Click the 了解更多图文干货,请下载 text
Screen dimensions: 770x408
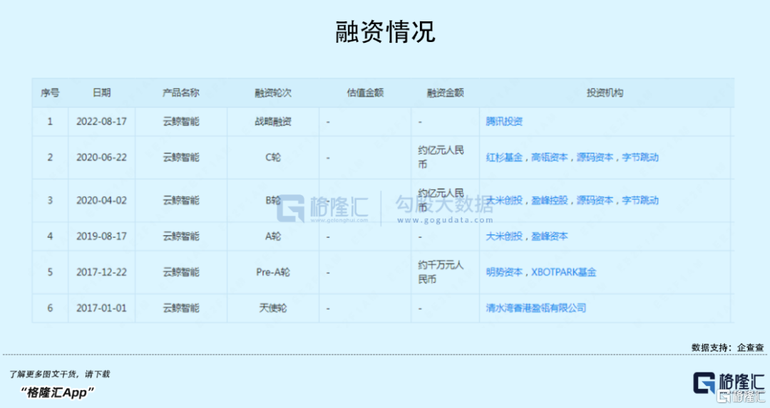59,374
